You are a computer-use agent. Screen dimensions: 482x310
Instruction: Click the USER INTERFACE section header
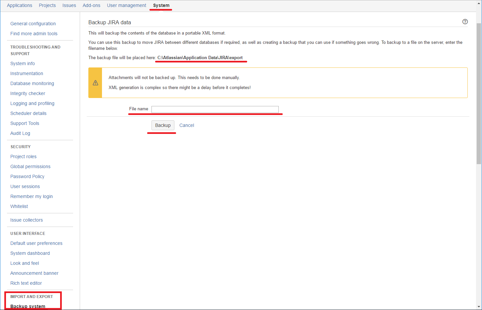click(28, 233)
